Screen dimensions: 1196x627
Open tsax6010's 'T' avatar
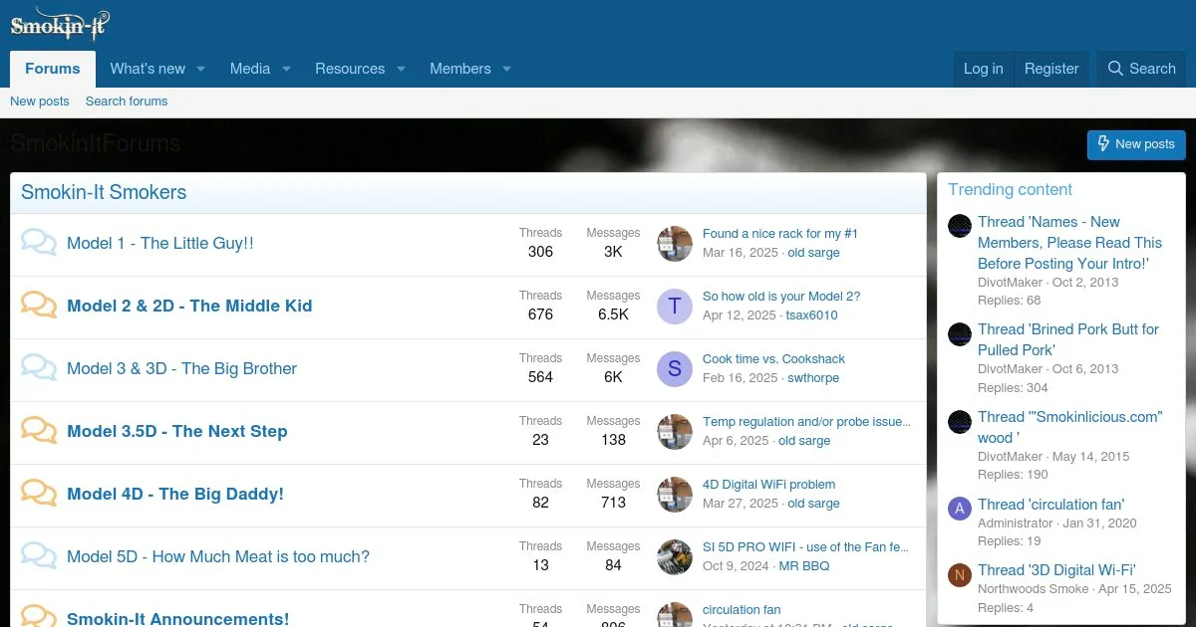pyautogui.click(x=675, y=306)
